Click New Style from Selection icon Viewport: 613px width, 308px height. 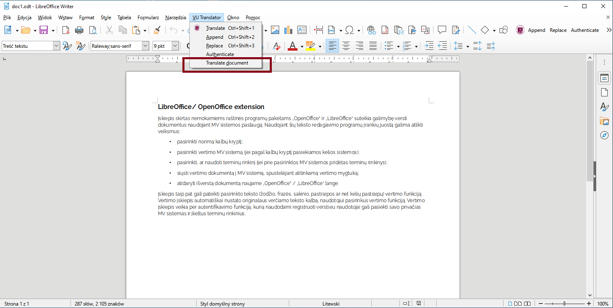(x=80, y=46)
